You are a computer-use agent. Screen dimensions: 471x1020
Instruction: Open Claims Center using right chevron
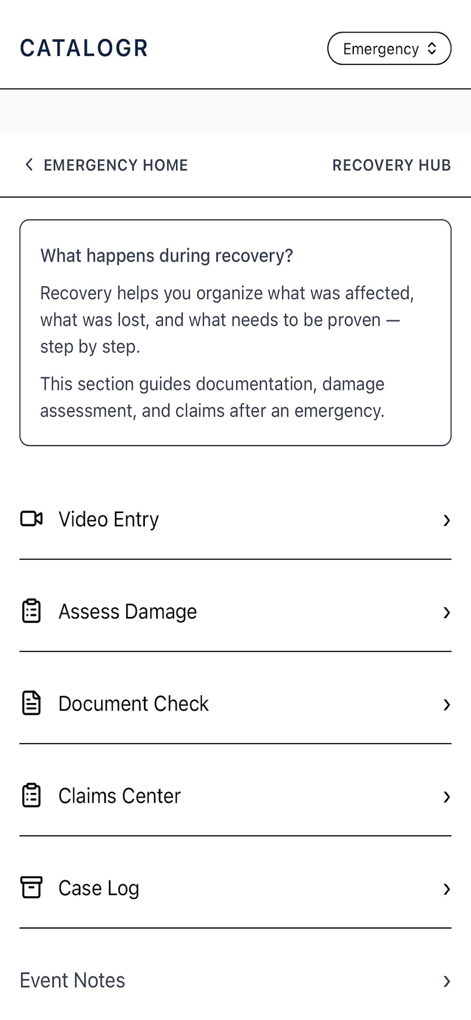446,796
